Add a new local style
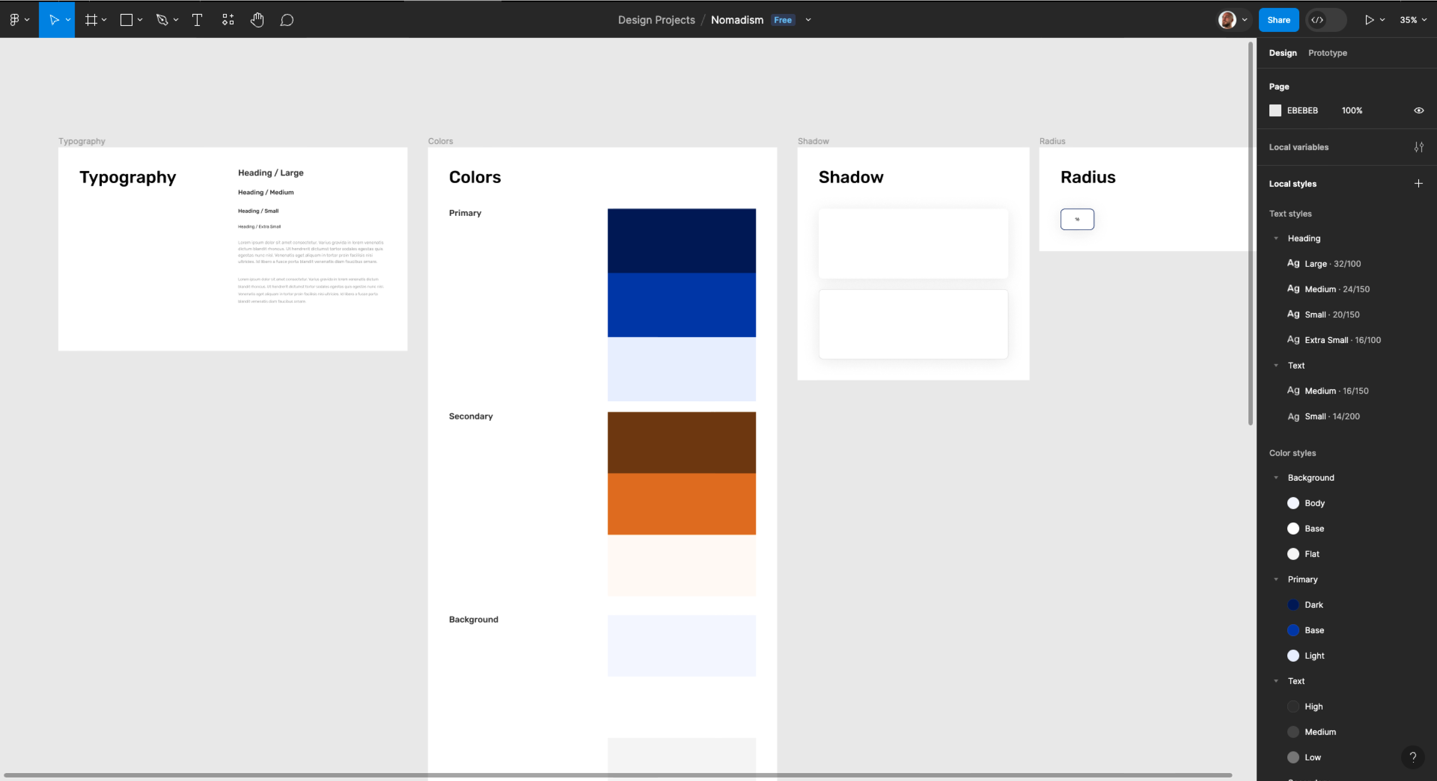 1418,183
